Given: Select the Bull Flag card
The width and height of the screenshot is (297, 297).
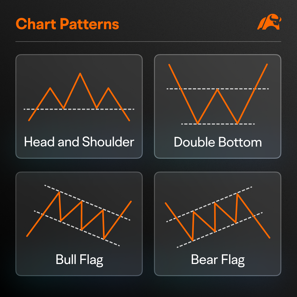Looking at the screenshot, I should point(79,224).
